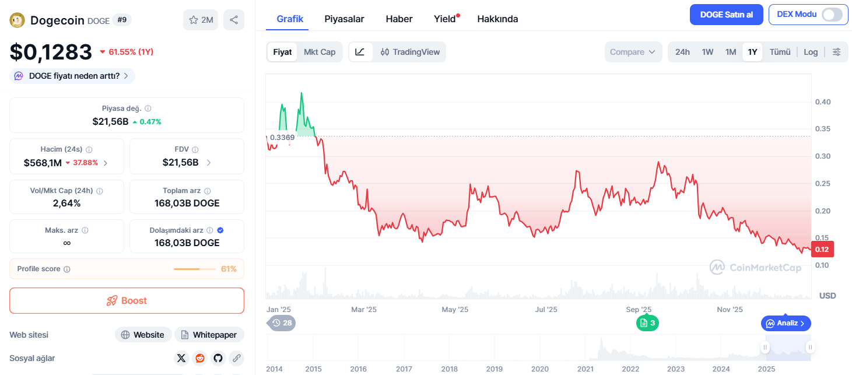
Task: Open the blue Analiz marker
Action: click(x=786, y=323)
